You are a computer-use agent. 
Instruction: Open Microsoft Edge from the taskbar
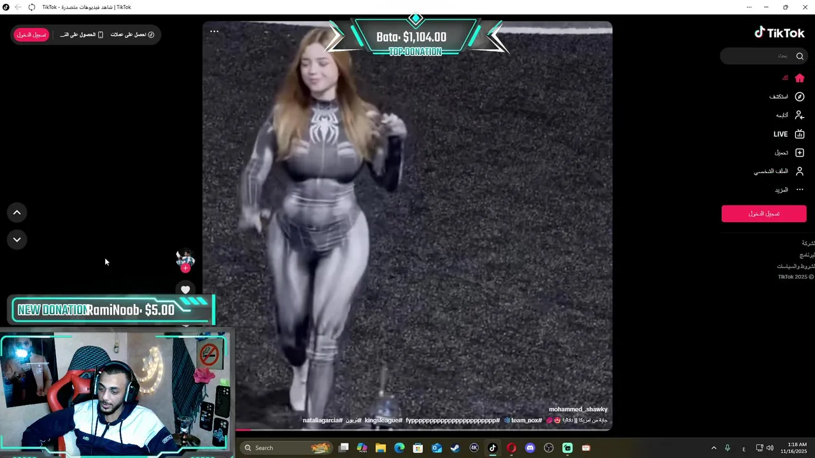point(399,448)
